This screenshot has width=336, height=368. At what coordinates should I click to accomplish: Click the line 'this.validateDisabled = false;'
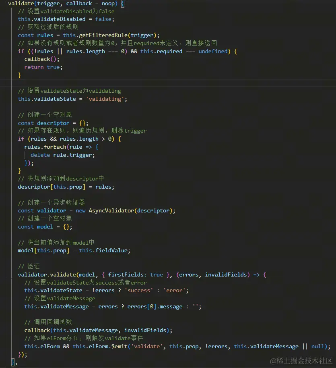tap(66, 19)
